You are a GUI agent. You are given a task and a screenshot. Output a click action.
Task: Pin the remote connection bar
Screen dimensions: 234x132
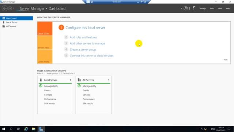coord(88,2)
